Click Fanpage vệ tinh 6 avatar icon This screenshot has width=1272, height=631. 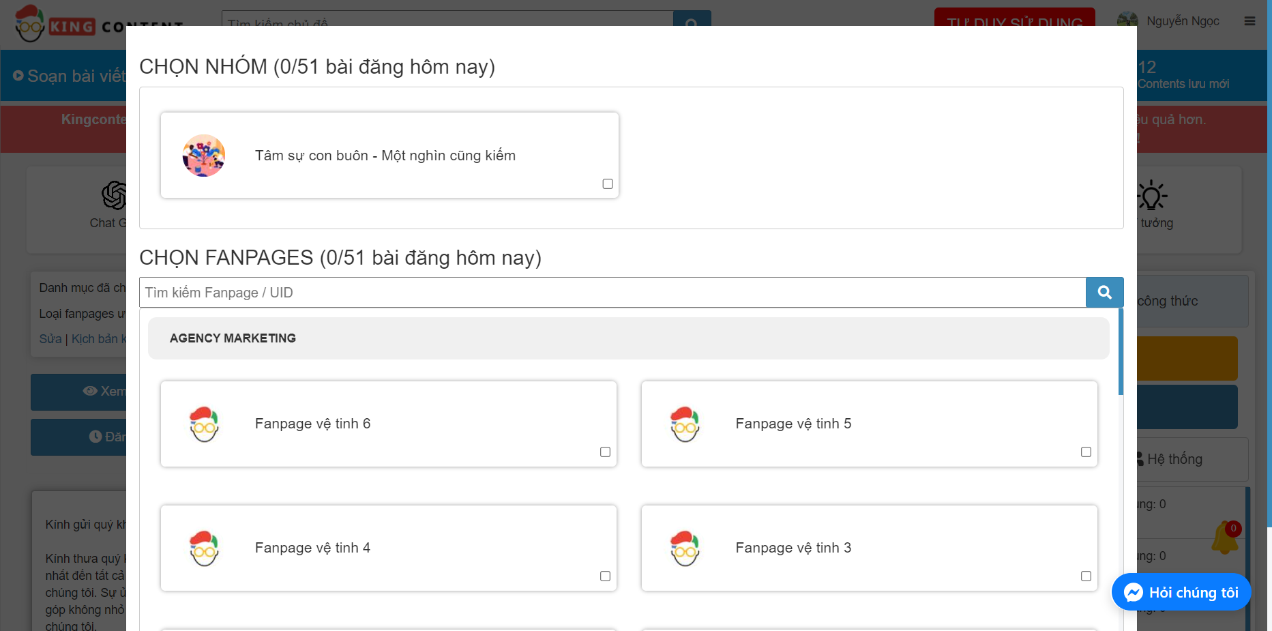[x=204, y=424]
